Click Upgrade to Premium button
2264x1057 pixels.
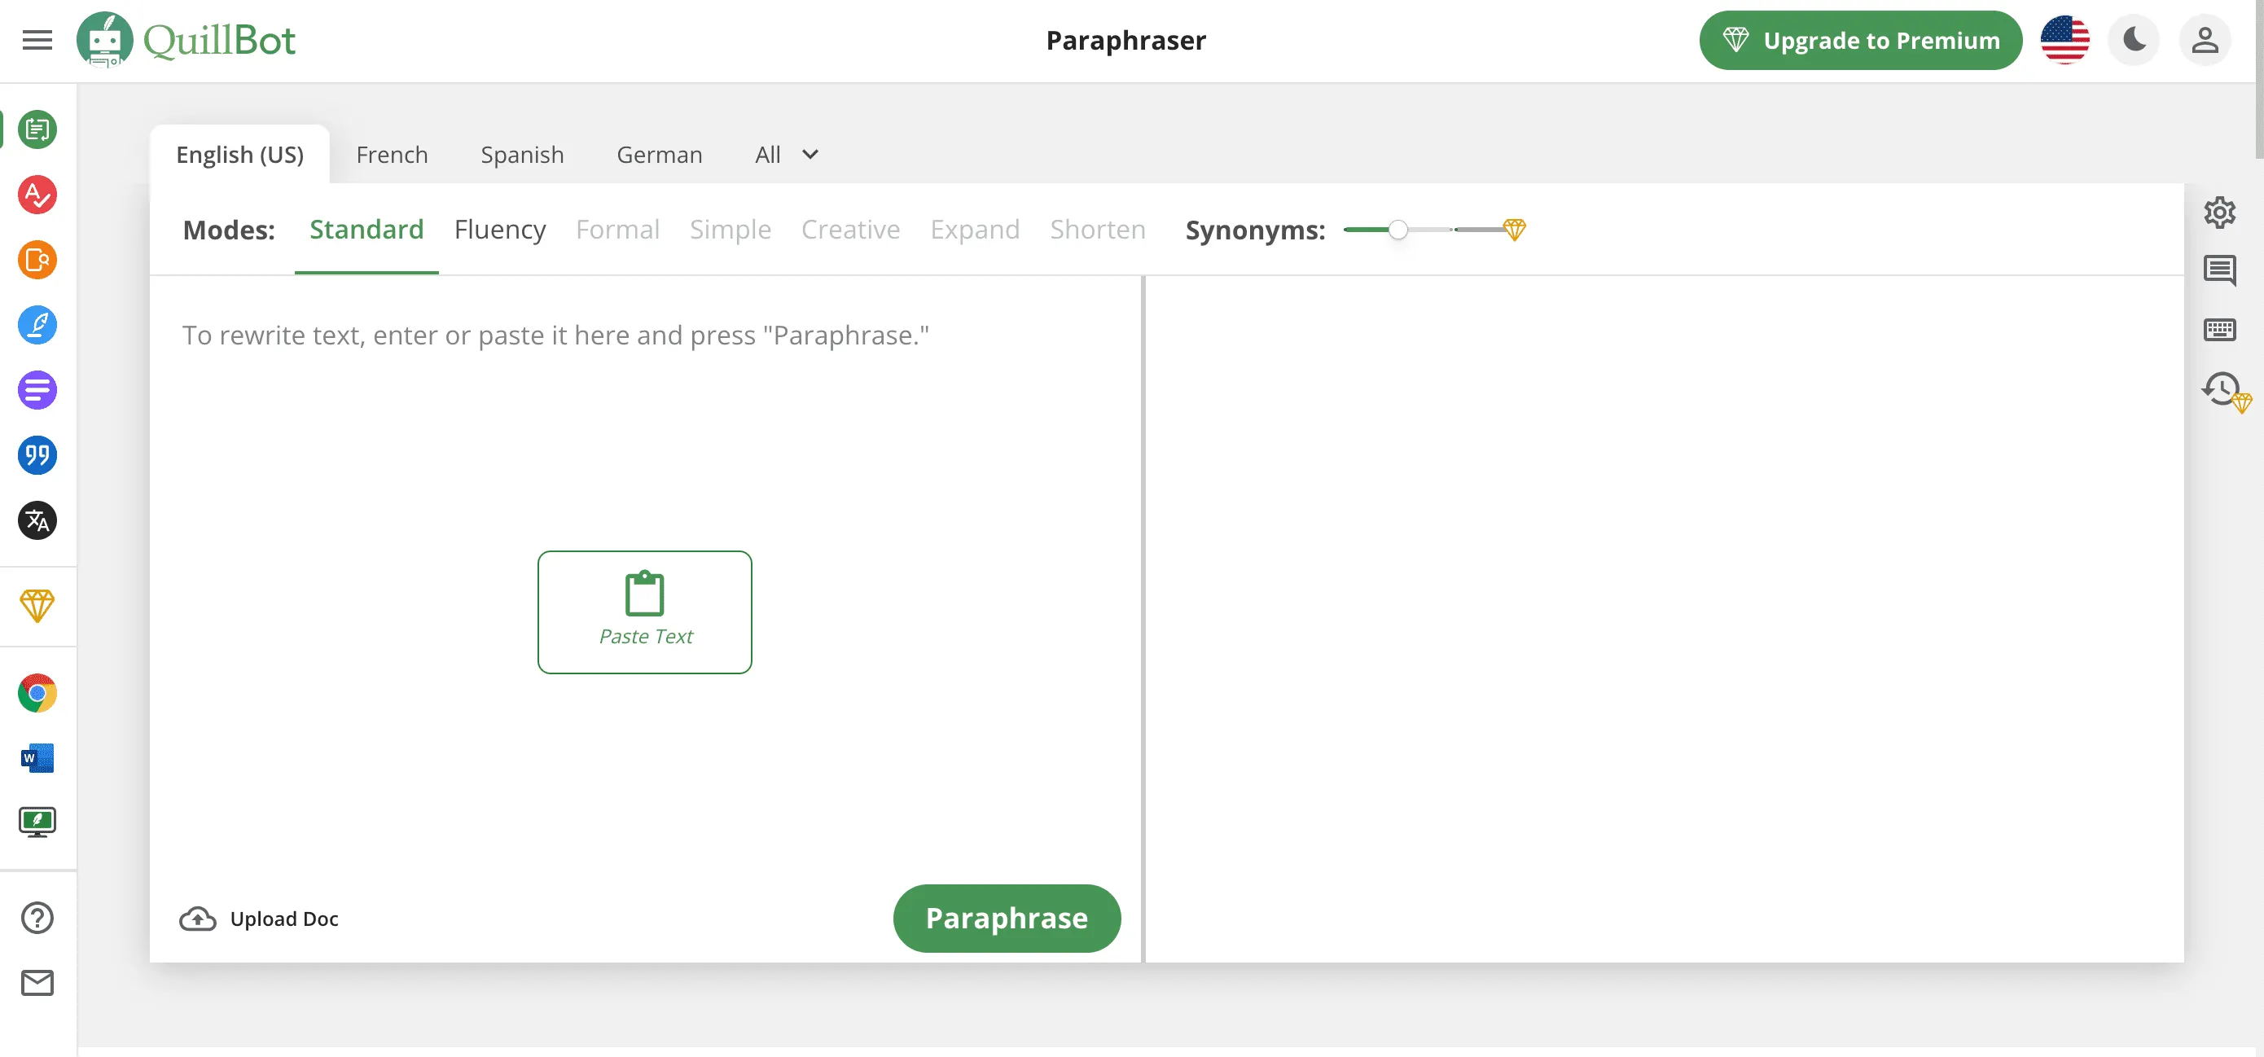tap(1861, 41)
